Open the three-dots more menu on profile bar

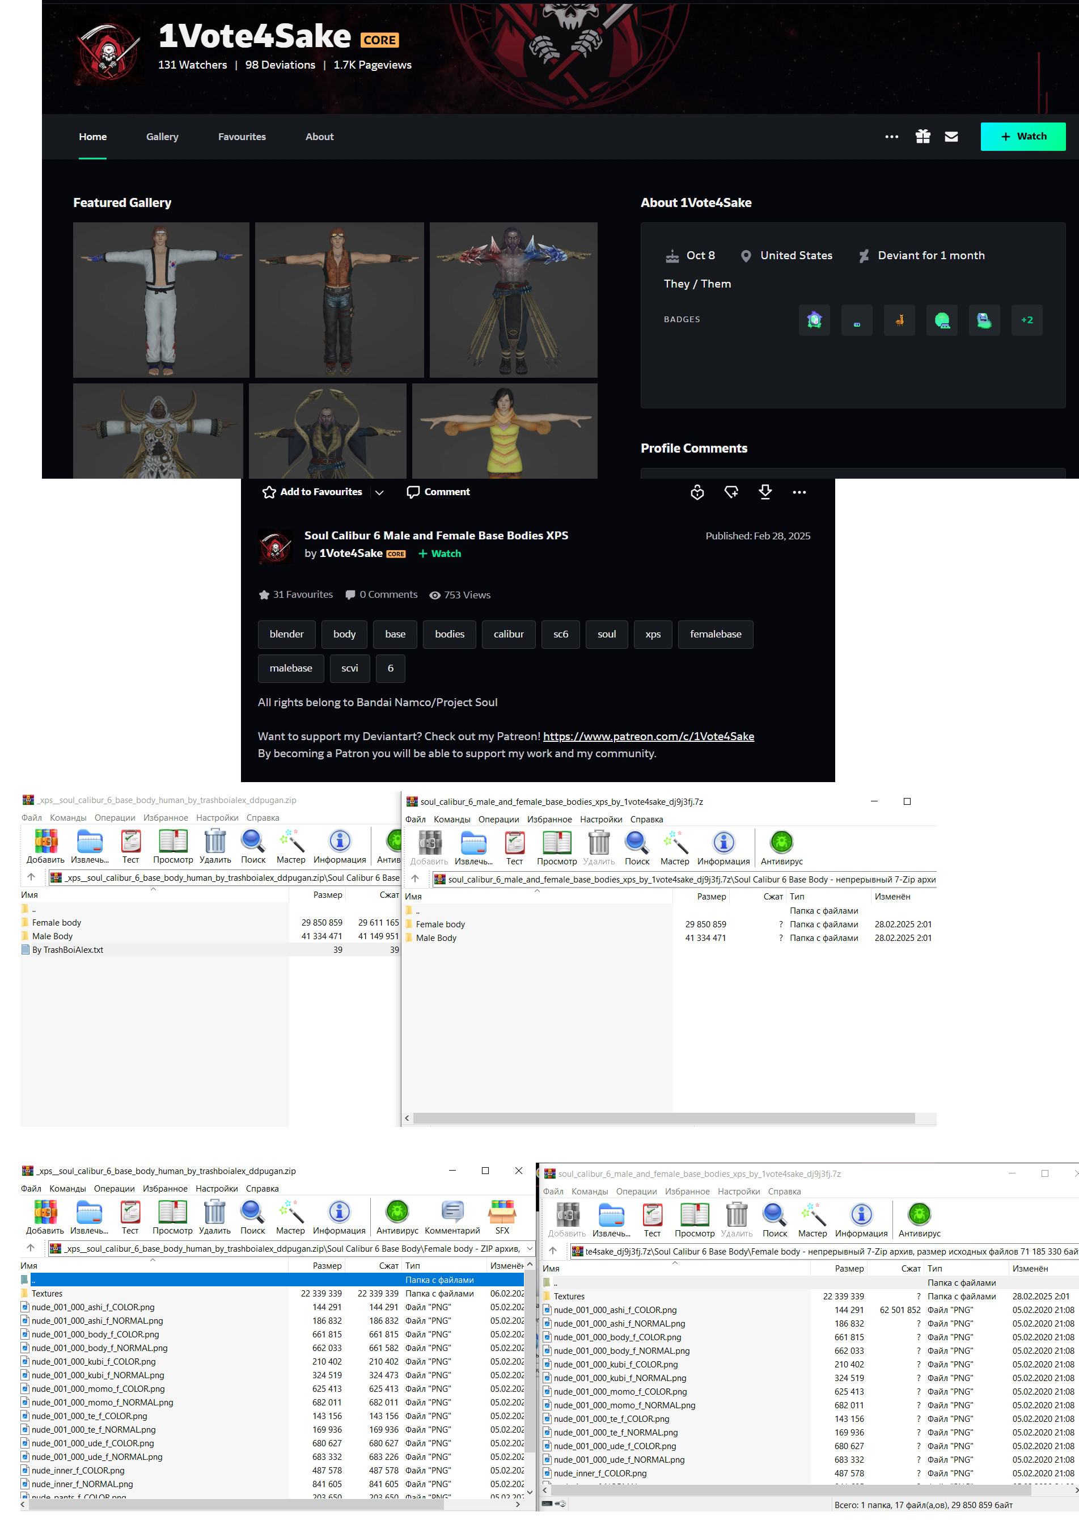(891, 137)
